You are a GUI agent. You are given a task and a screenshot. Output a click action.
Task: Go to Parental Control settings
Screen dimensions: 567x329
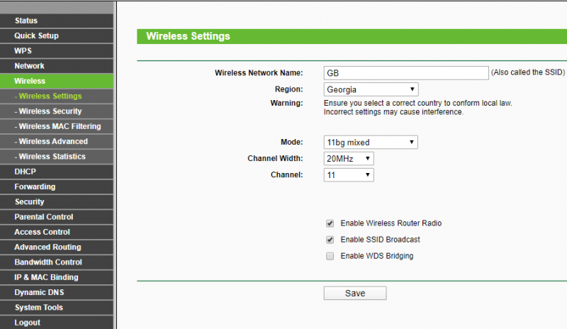click(44, 217)
